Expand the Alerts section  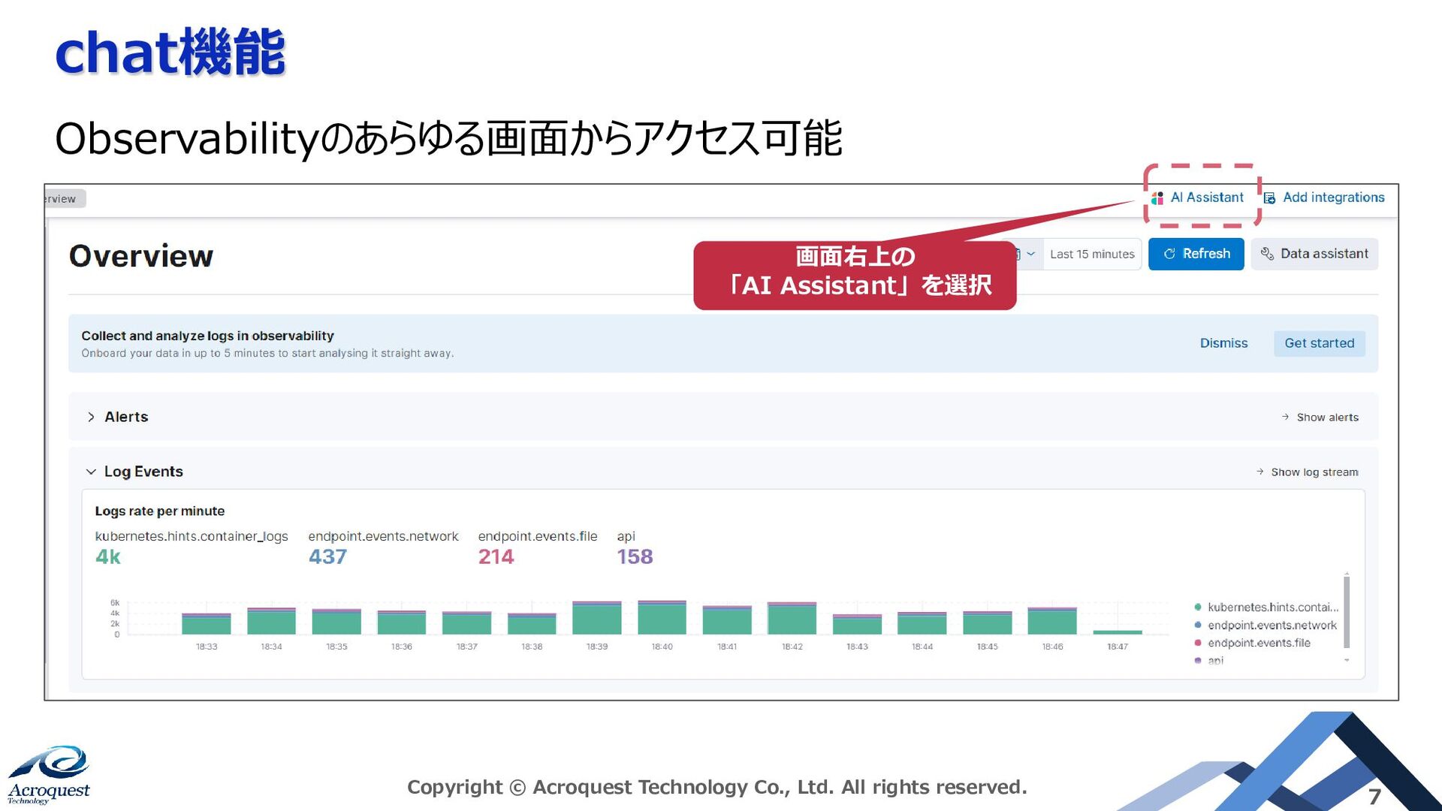pyautogui.click(x=91, y=417)
